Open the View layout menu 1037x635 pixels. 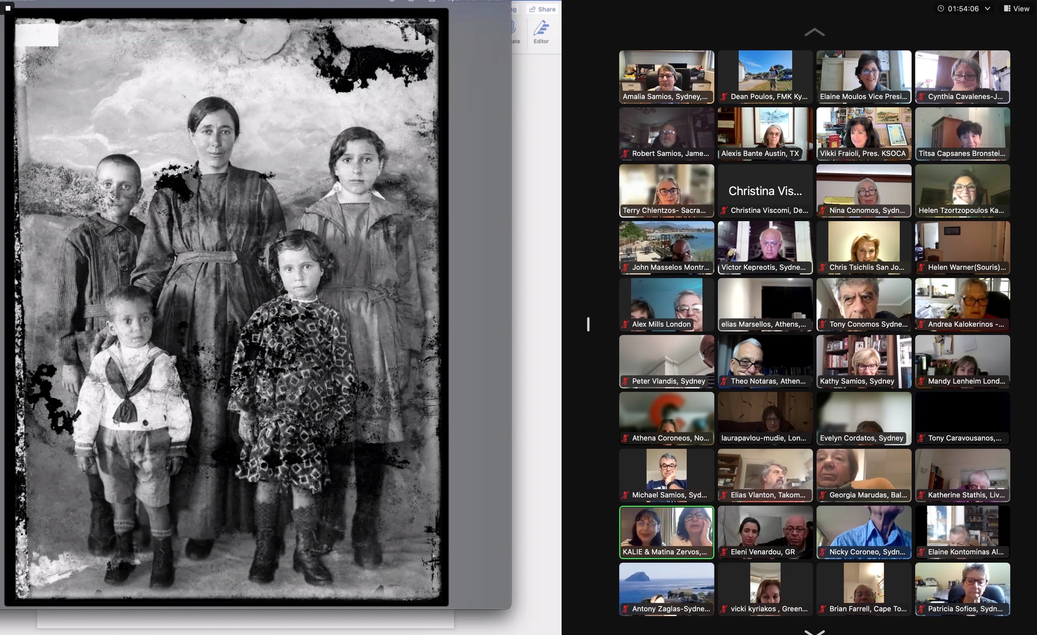1016,8
